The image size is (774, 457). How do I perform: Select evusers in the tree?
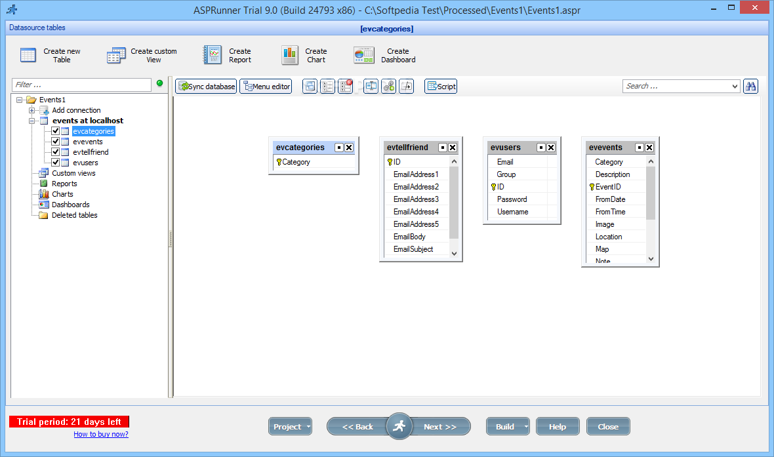pos(85,163)
